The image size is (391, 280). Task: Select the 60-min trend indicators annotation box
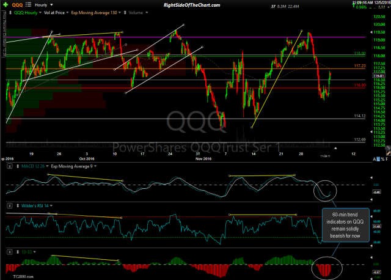click(346, 225)
